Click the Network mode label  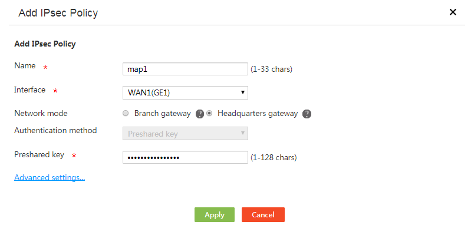pyautogui.click(x=41, y=114)
